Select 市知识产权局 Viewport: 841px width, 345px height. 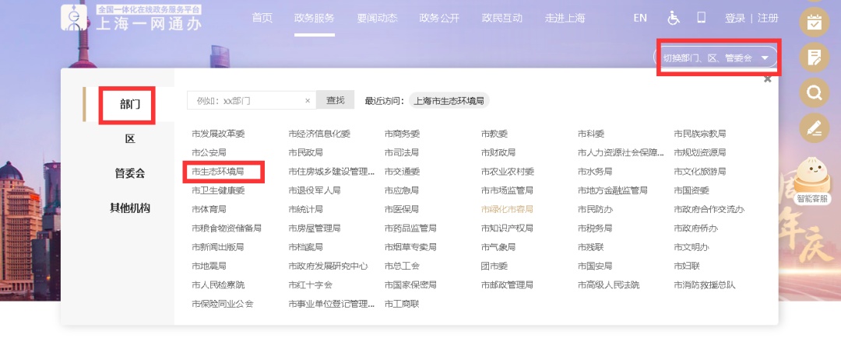click(x=508, y=228)
